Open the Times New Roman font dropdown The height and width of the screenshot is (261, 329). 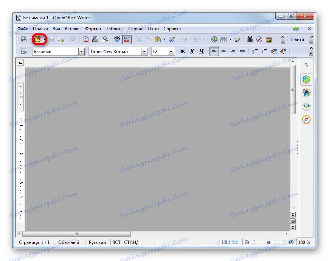click(x=144, y=51)
